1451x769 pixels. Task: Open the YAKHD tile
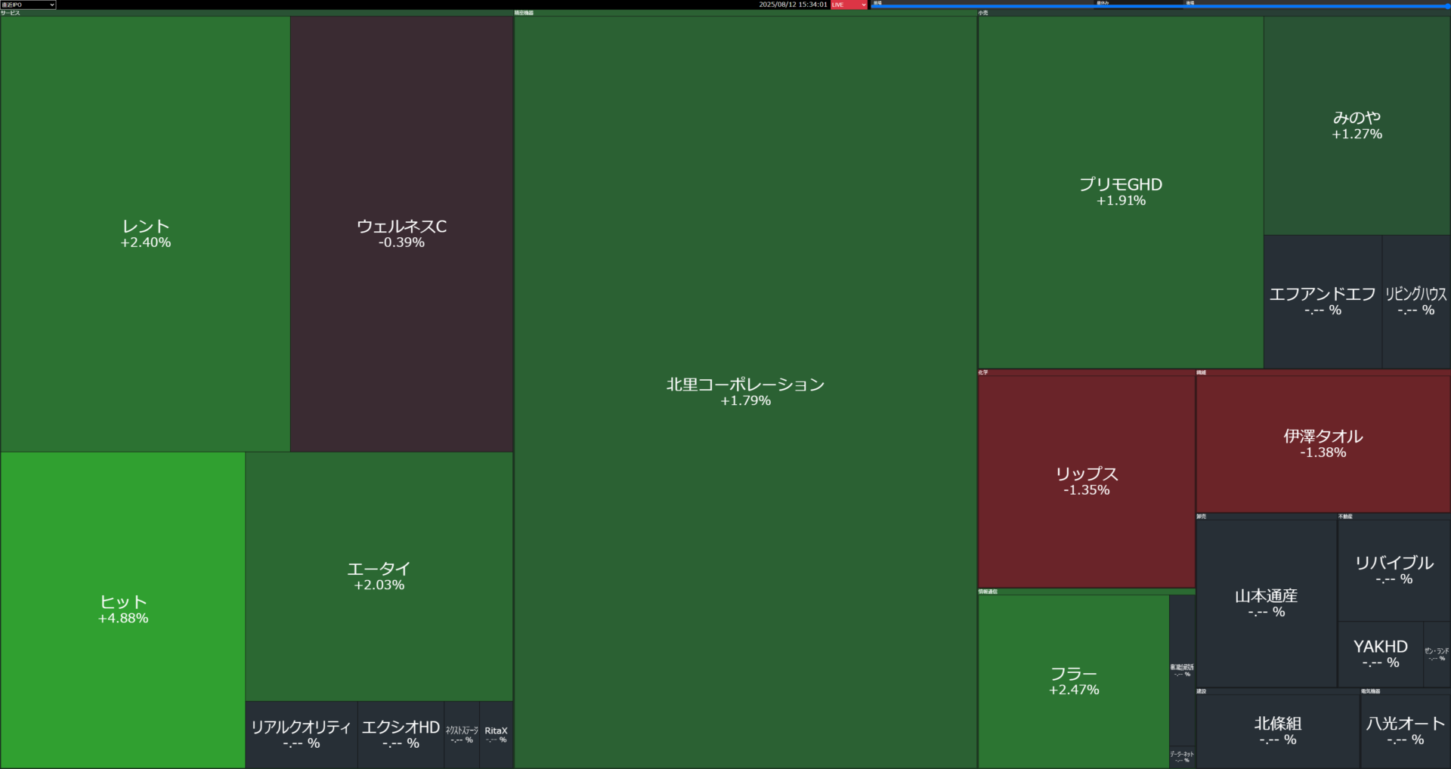[x=1381, y=654]
